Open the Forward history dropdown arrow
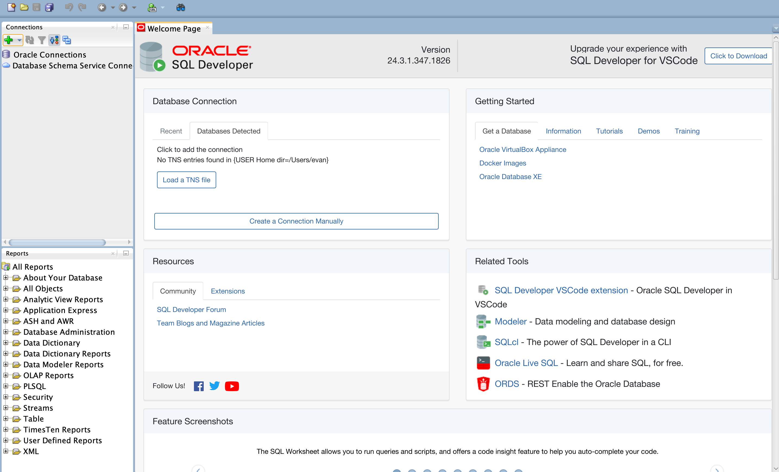Screen dimensions: 779x472 coord(134,8)
